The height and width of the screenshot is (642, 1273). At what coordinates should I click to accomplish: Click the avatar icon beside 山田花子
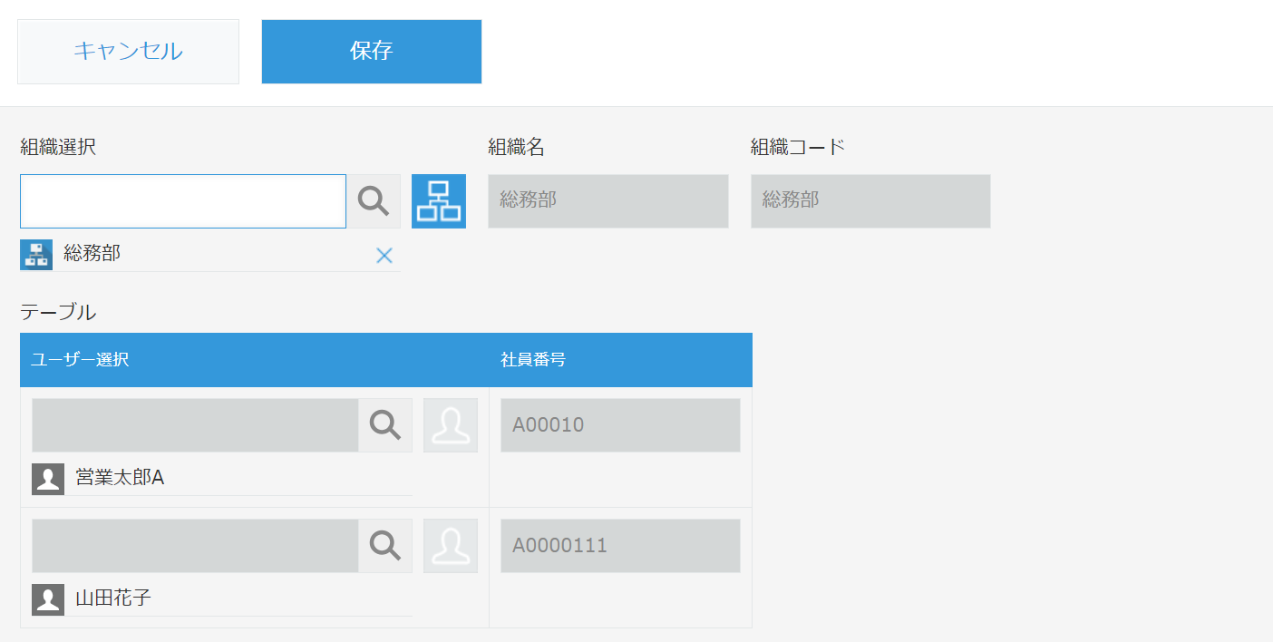(48, 599)
